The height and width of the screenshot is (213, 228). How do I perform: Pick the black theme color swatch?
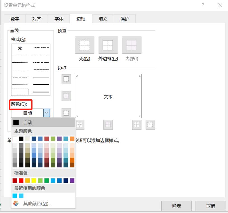point(21,139)
